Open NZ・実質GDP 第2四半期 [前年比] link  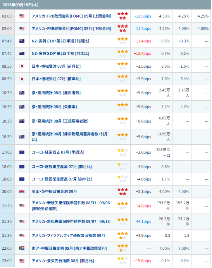click(60, 54)
